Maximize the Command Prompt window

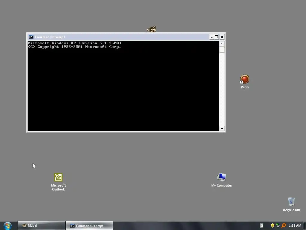click(216, 37)
